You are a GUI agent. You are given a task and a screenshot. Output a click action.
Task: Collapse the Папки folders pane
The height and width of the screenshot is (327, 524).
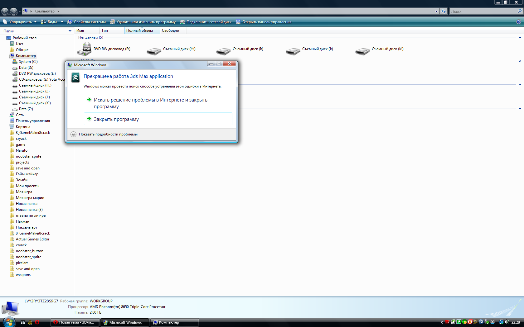point(70,31)
